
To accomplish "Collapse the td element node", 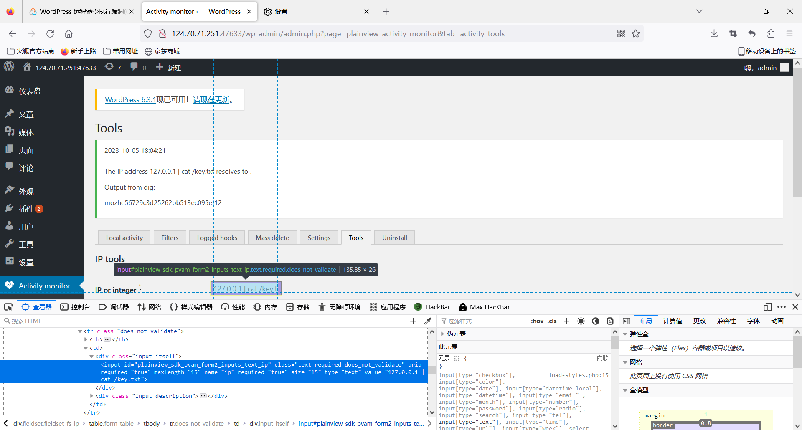I will tap(86, 348).
